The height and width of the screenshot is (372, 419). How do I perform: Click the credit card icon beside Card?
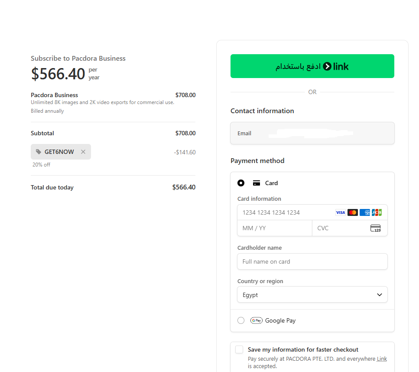coord(256,183)
